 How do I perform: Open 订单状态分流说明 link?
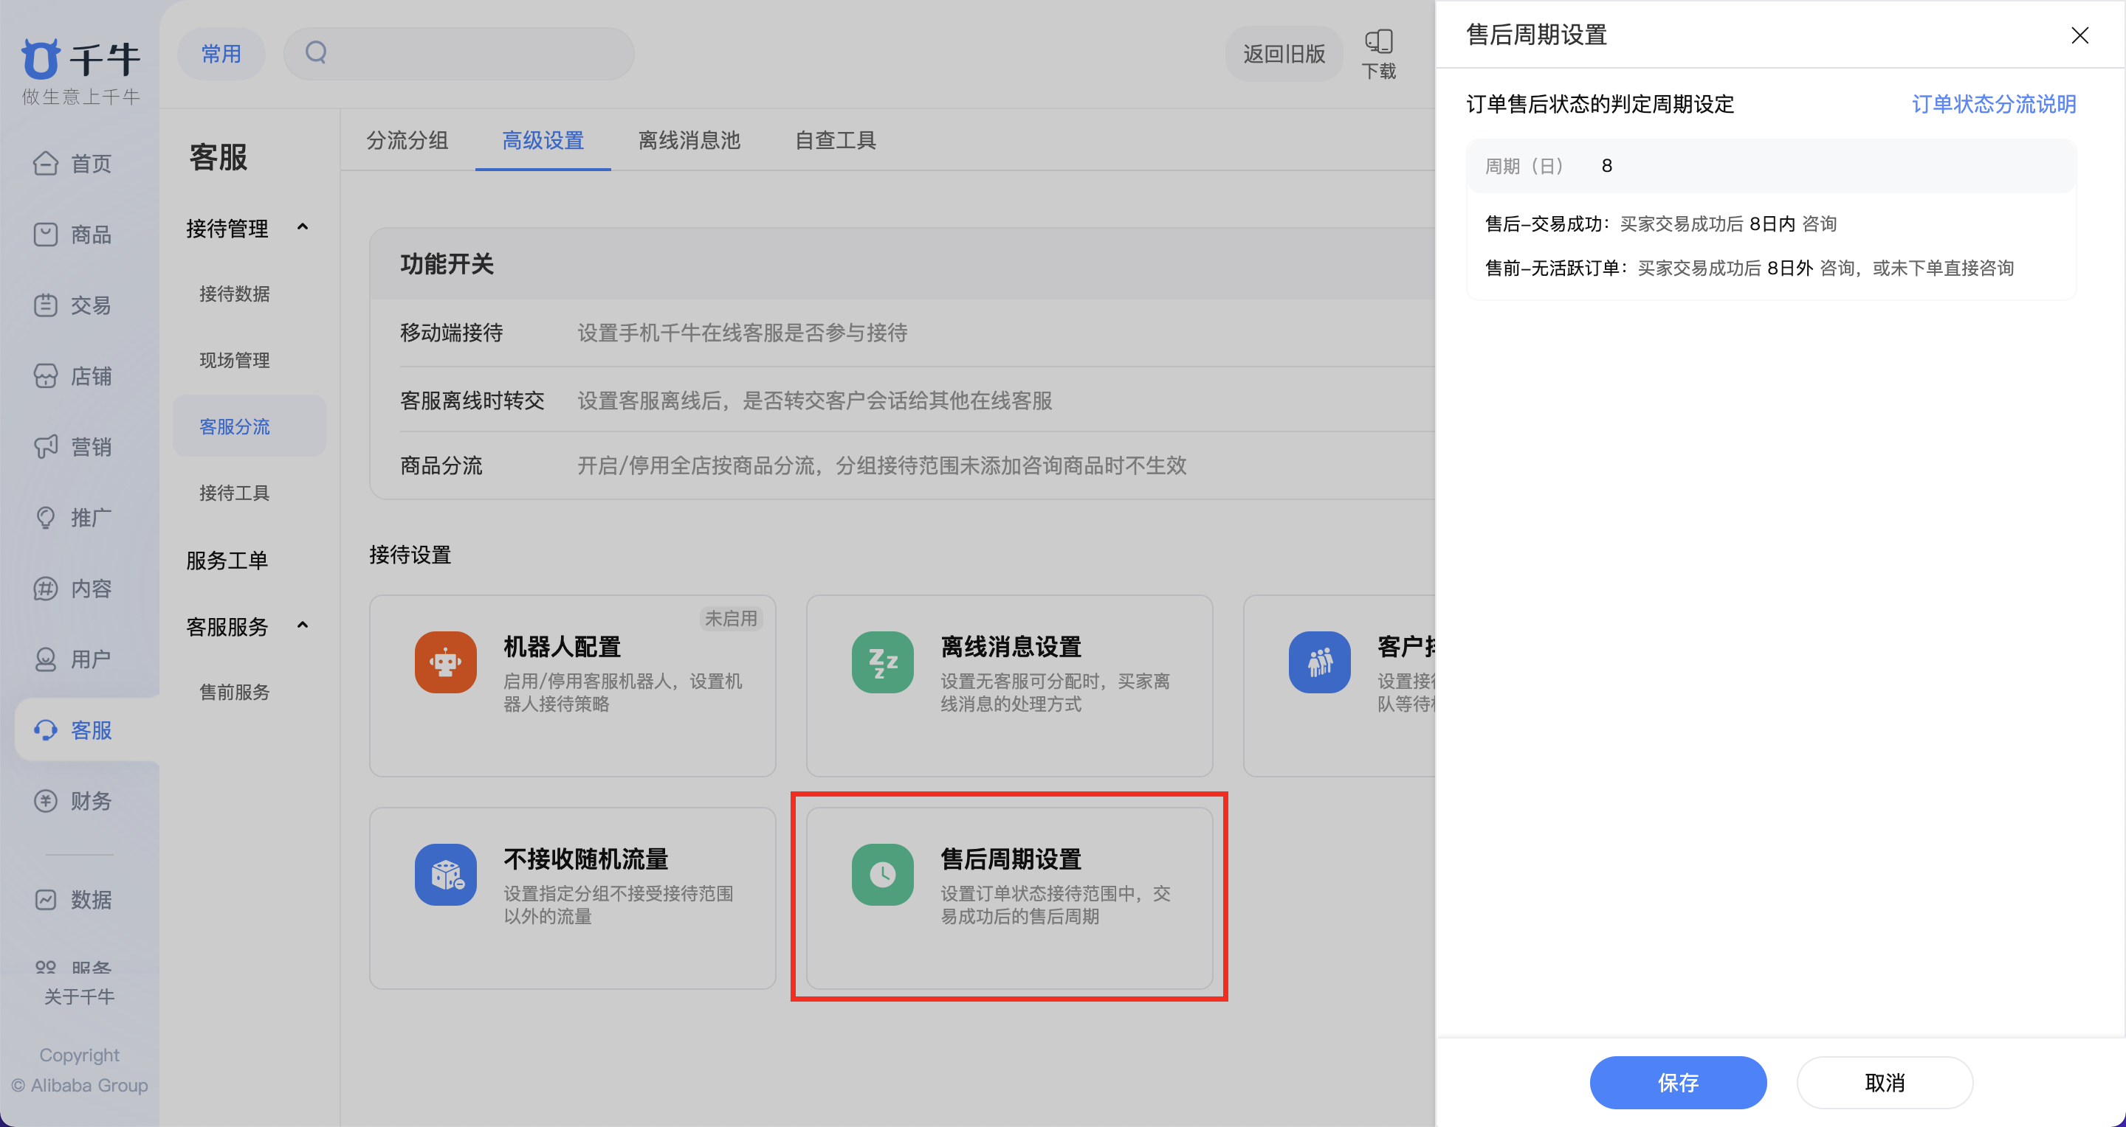click(1994, 104)
